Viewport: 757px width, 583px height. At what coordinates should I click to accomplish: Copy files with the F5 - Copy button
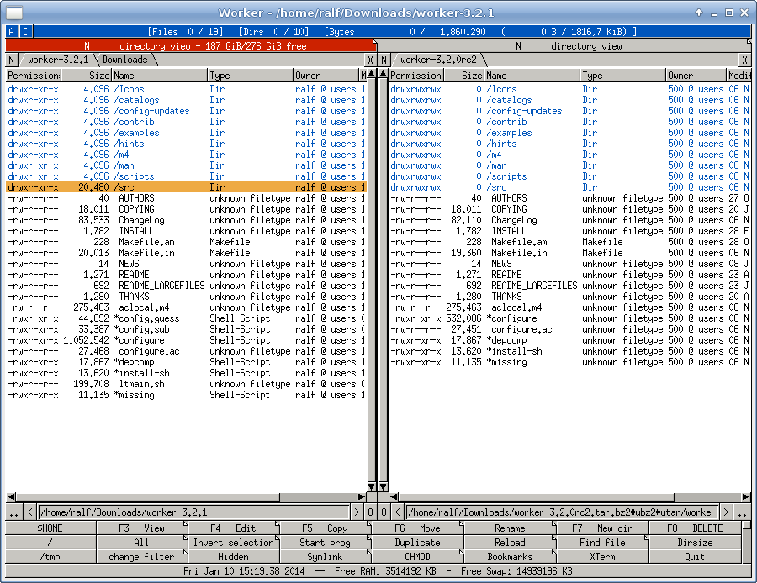(327, 528)
